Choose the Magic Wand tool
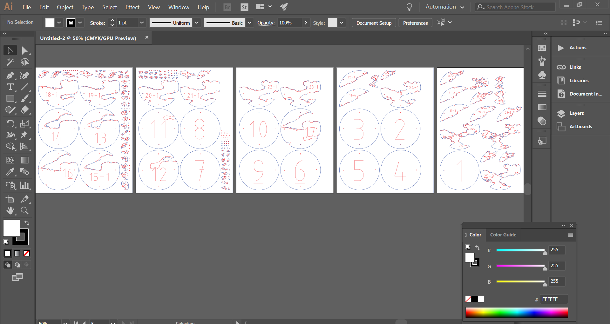 click(10, 62)
